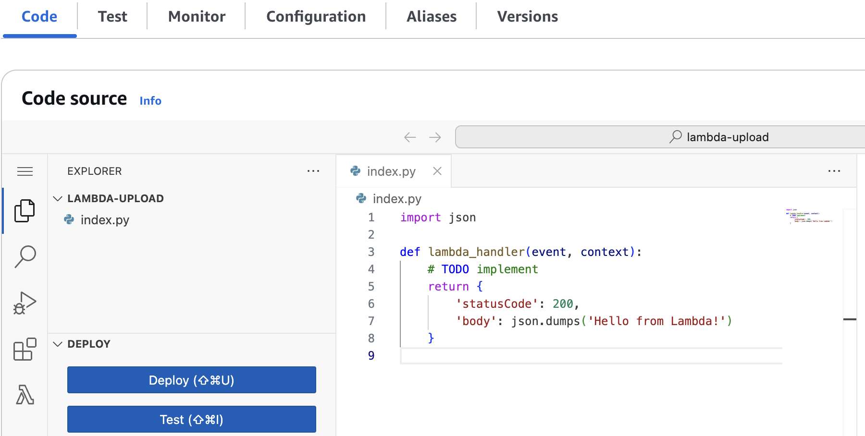This screenshot has width=865, height=436.
Task: Go to the Versions tab
Action: (x=527, y=17)
